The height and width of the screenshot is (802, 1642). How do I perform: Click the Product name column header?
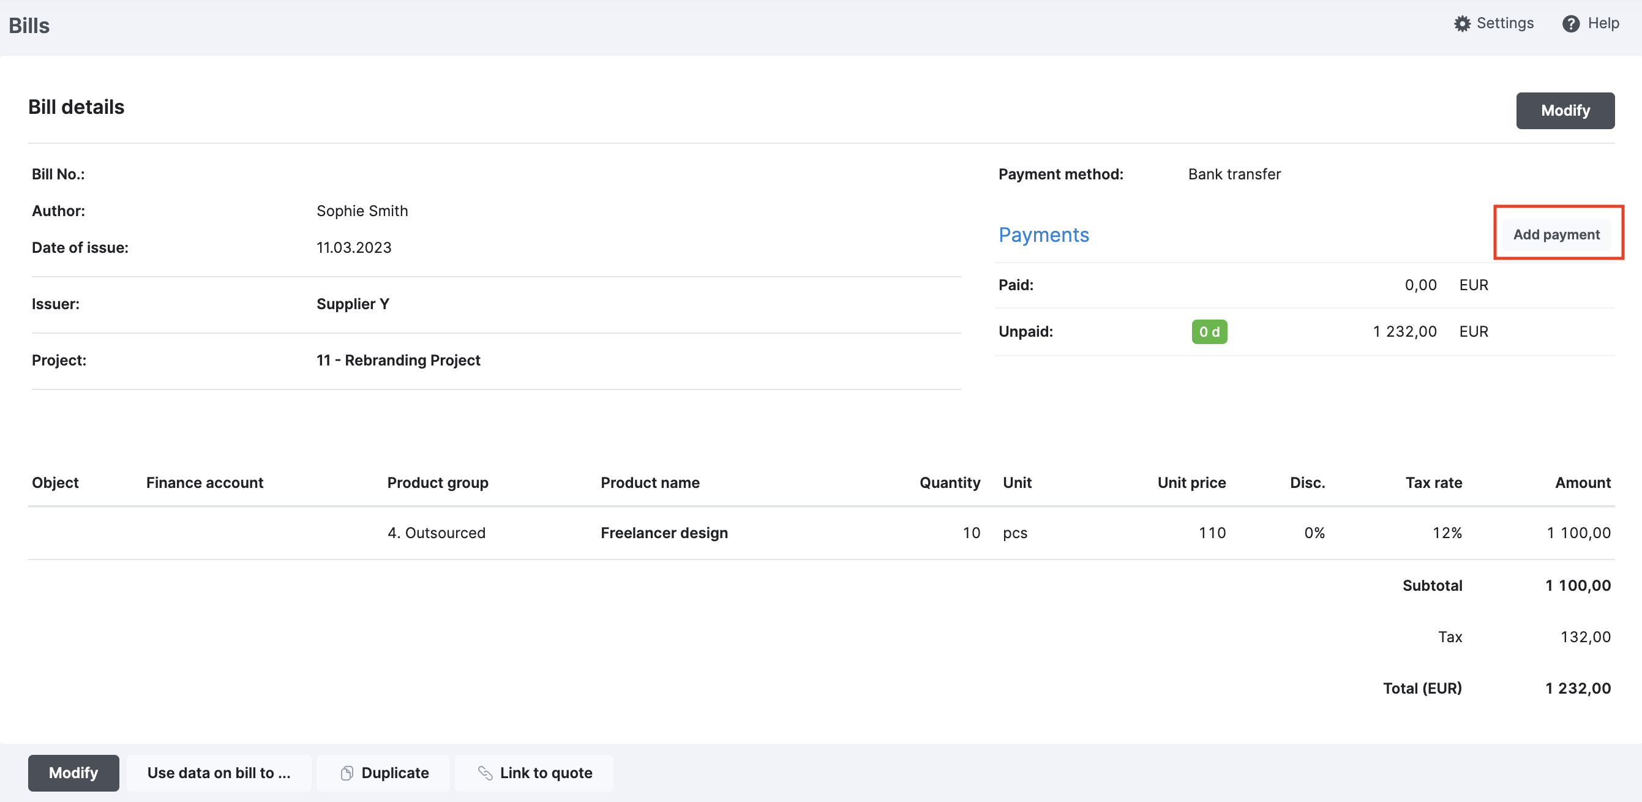tap(650, 482)
